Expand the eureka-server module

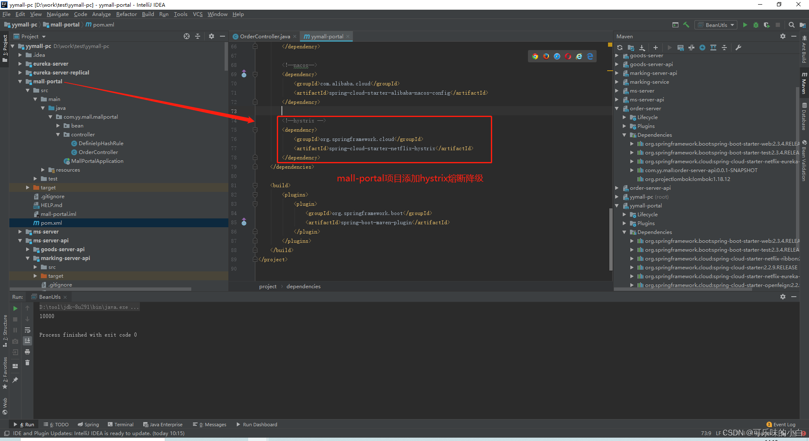click(20, 64)
